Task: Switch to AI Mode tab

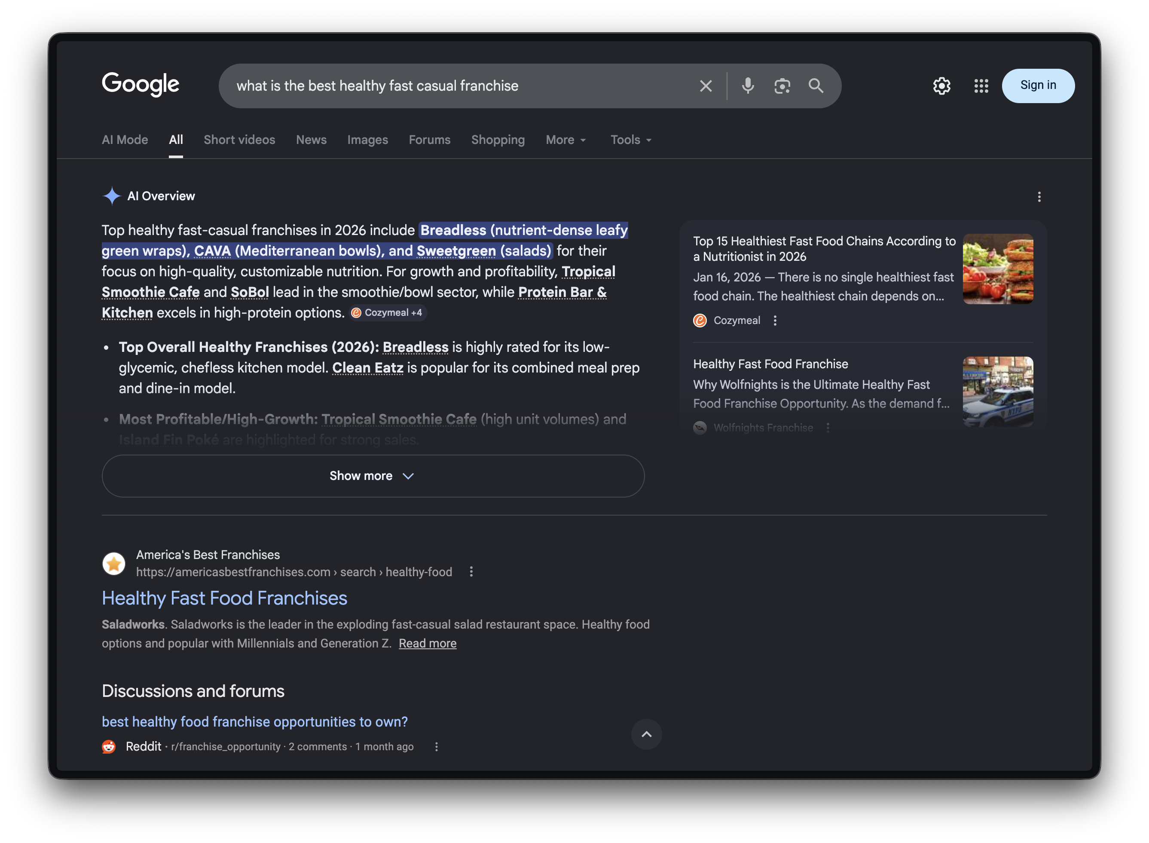Action: [x=125, y=139]
